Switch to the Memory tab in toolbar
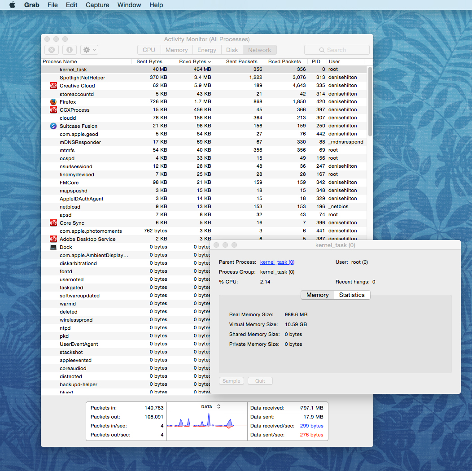Viewport: 472px width, 471px height. click(x=176, y=50)
